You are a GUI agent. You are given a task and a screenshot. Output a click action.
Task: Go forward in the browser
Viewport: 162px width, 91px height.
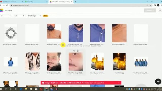4,5
